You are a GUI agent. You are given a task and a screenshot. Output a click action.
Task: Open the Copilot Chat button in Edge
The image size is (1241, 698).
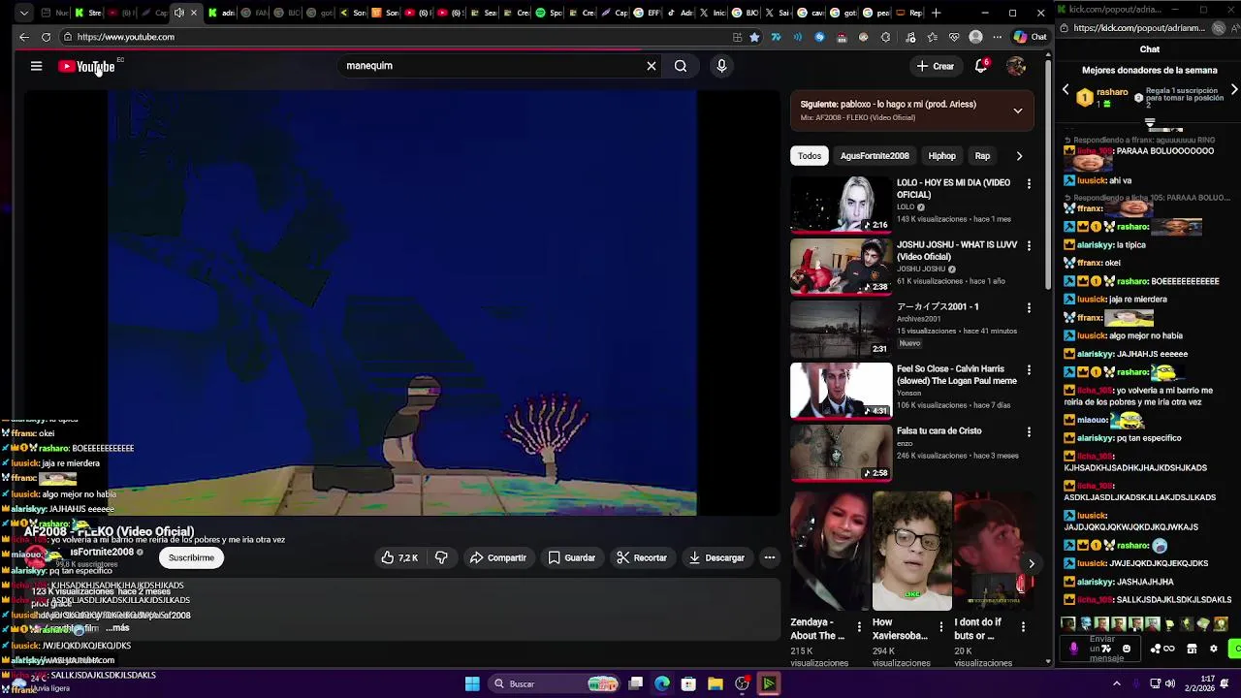1030,37
